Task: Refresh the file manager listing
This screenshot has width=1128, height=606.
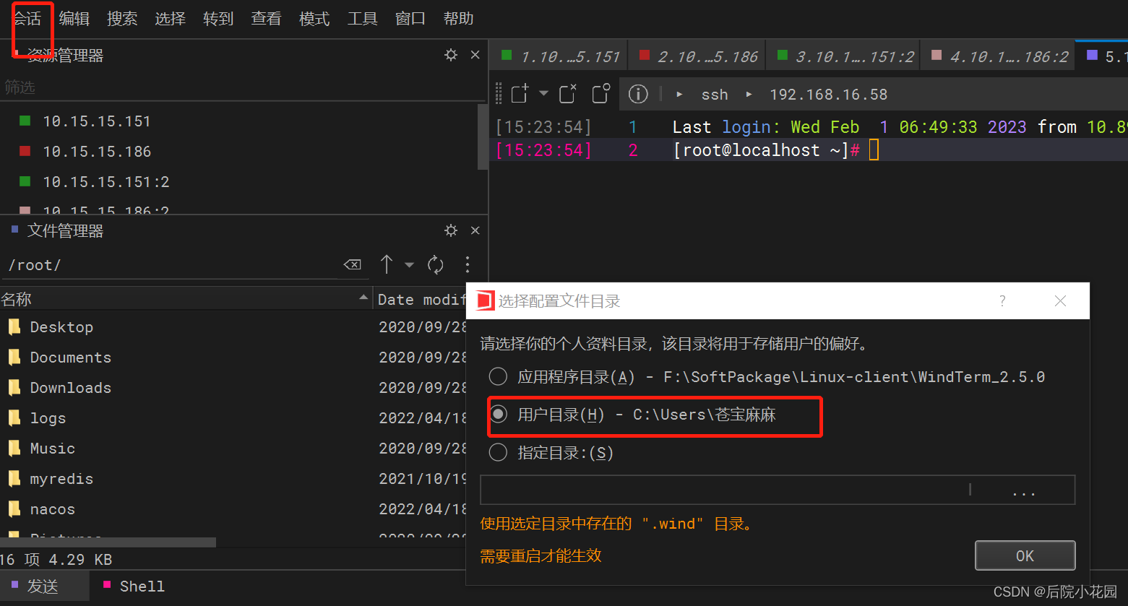Action: click(x=436, y=264)
